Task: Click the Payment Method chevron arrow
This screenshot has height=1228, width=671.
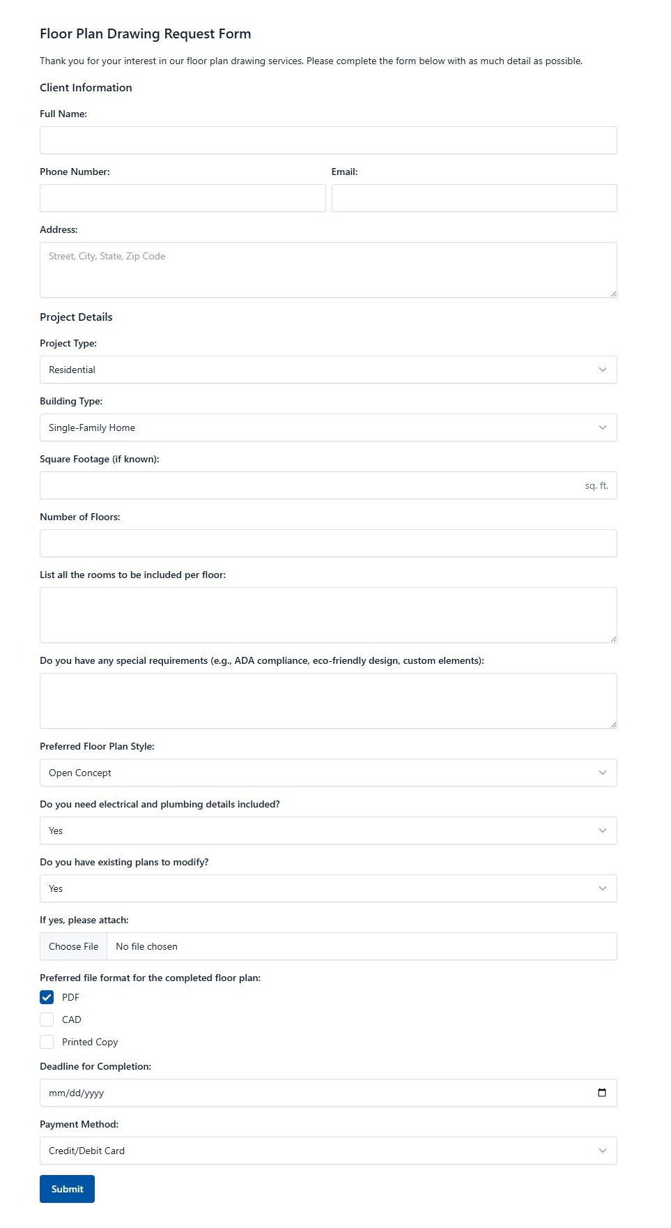Action: 603,1151
